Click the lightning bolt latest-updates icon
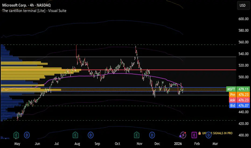The height and width of the screenshot is (148, 251). [x=183, y=135]
